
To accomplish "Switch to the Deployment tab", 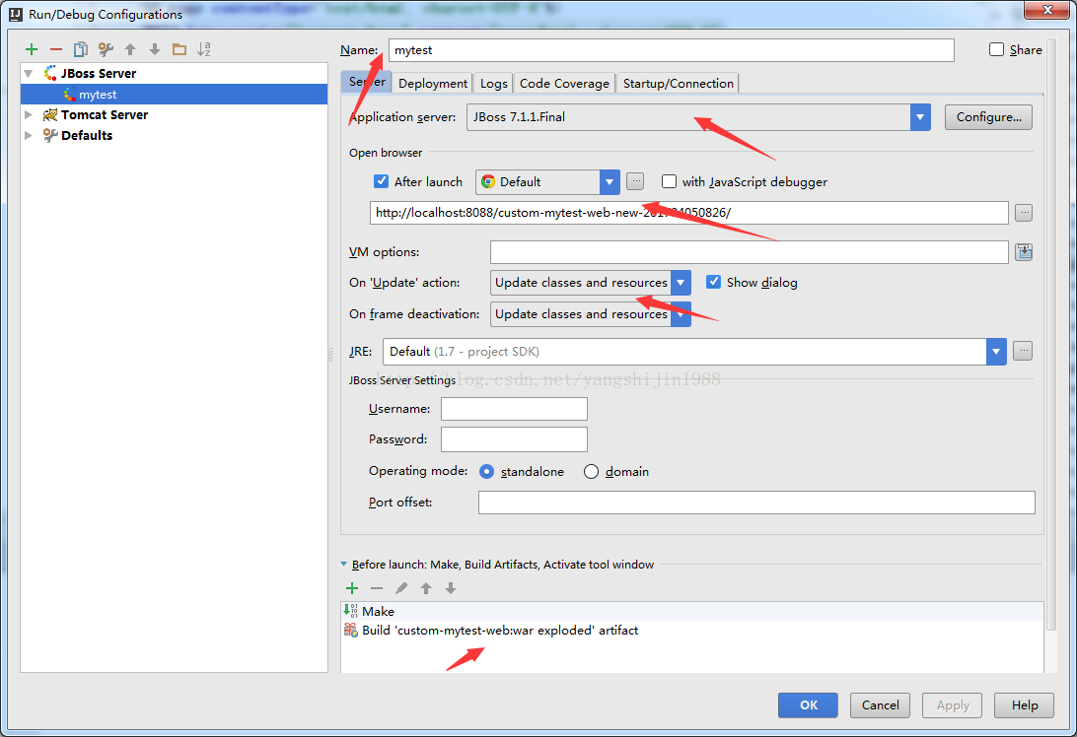I will 433,83.
